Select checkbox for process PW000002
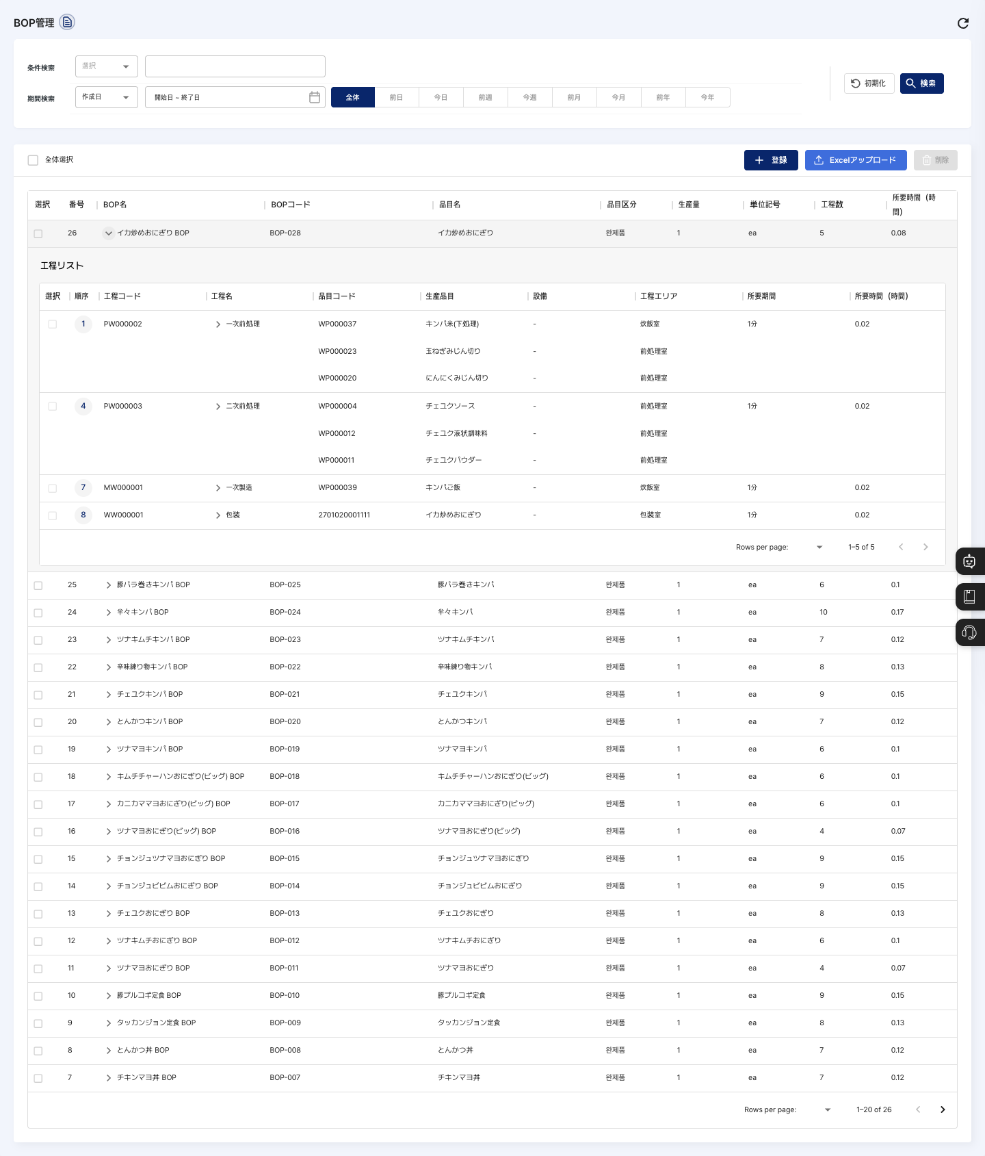The image size is (985, 1156). (x=53, y=324)
